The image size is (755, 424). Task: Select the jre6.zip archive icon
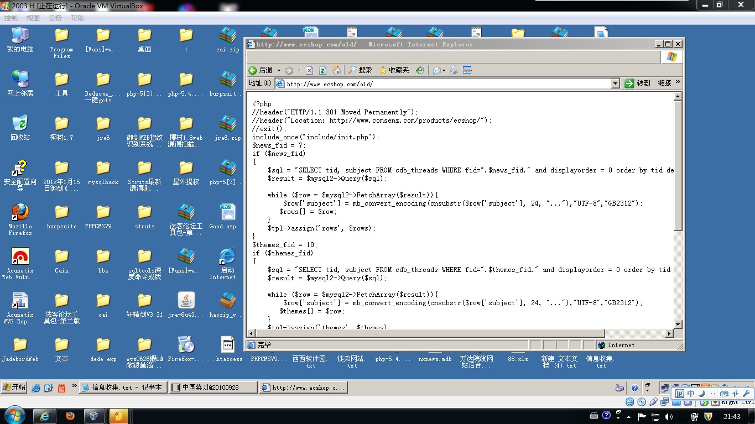pyautogui.click(x=228, y=128)
